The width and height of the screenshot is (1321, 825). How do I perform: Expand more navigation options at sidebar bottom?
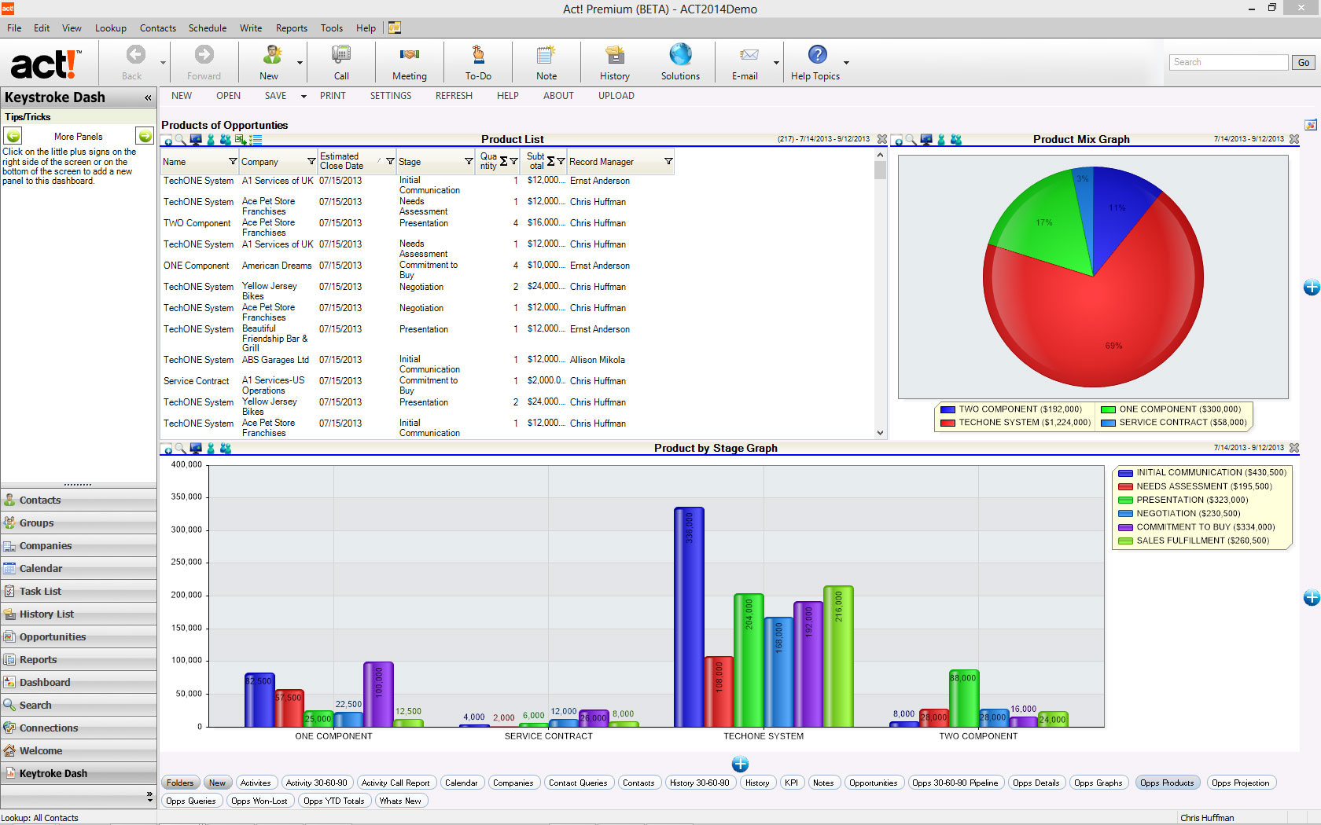149,796
